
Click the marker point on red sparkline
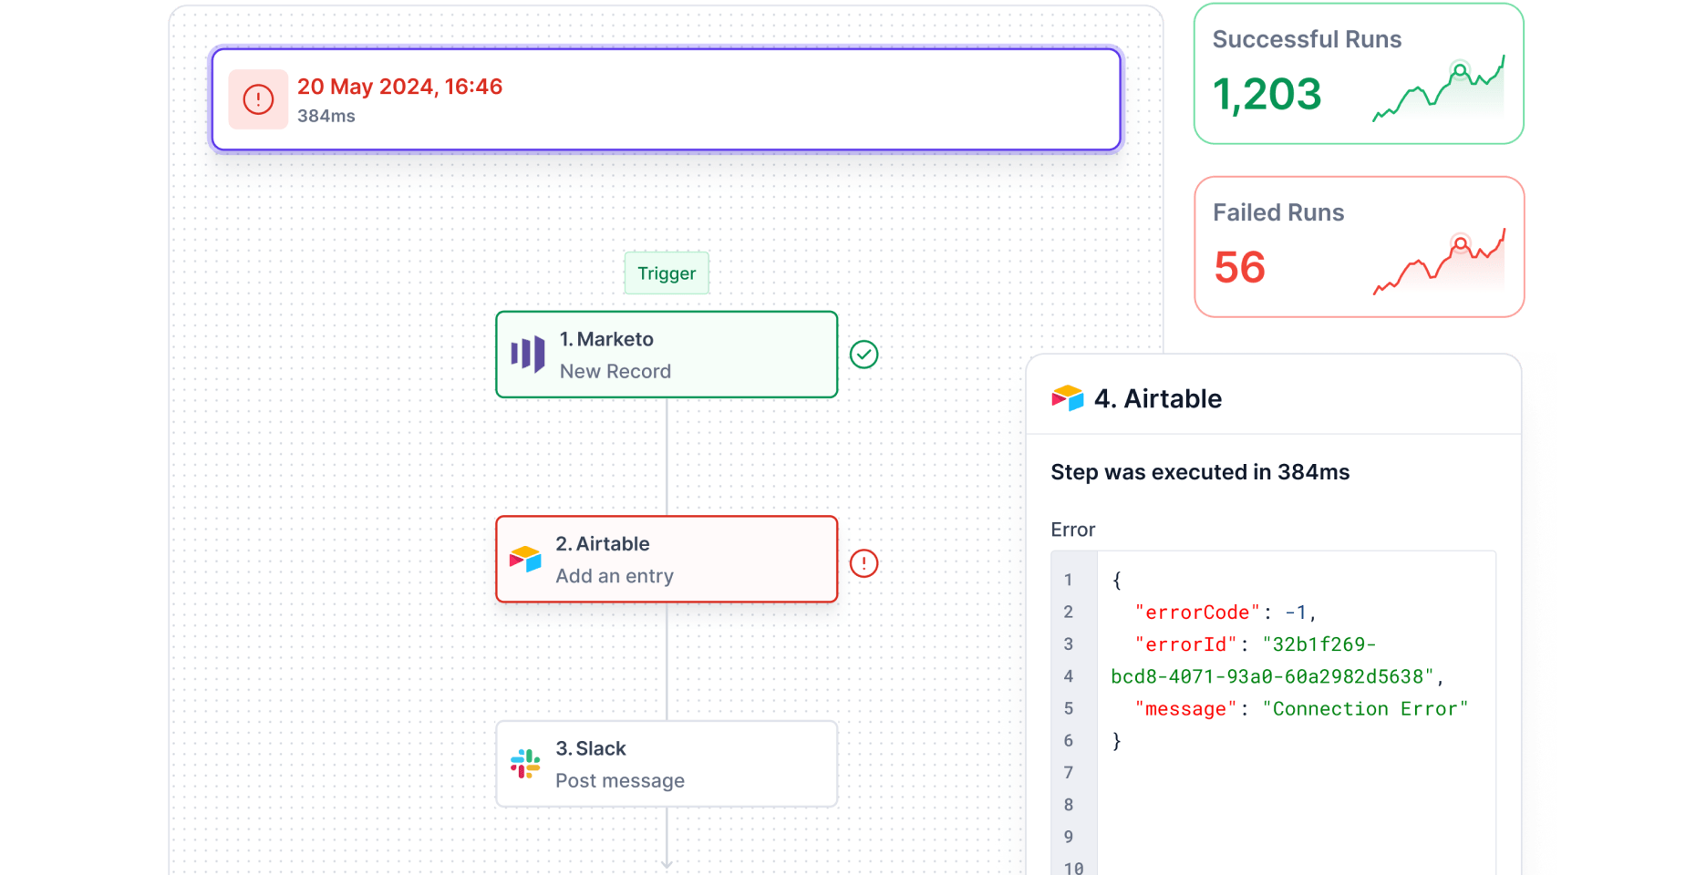[x=1461, y=244]
